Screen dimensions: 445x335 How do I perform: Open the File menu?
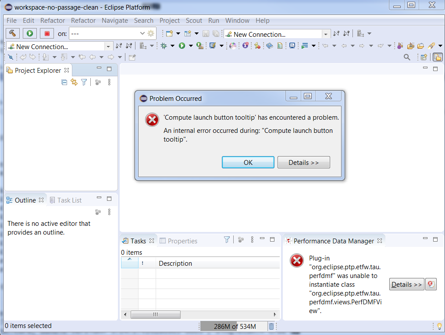tap(12, 21)
